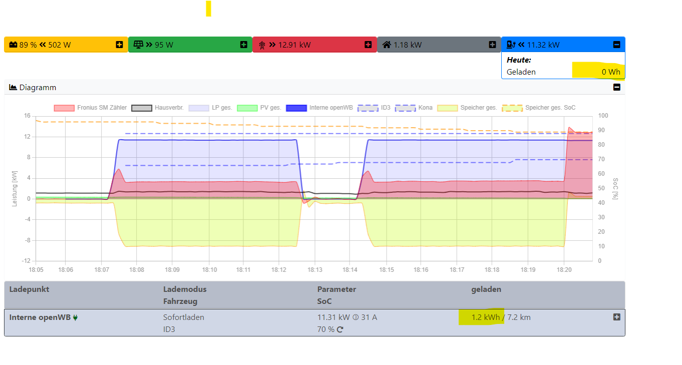
Task: Click the Lademodus column header
Action: coord(185,289)
